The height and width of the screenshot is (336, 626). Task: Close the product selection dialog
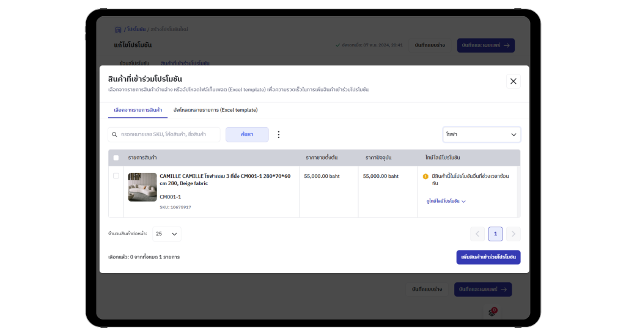coord(513,81)
